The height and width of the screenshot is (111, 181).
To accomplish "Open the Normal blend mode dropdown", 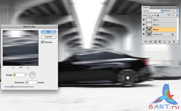I will (x=153, y=11).
